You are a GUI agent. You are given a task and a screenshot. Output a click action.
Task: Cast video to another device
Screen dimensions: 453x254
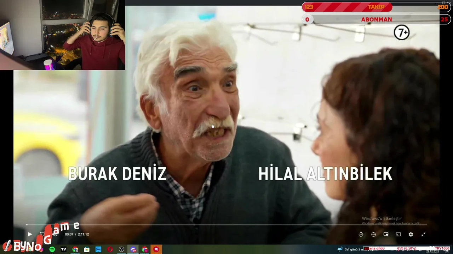(x=398, y=234)
